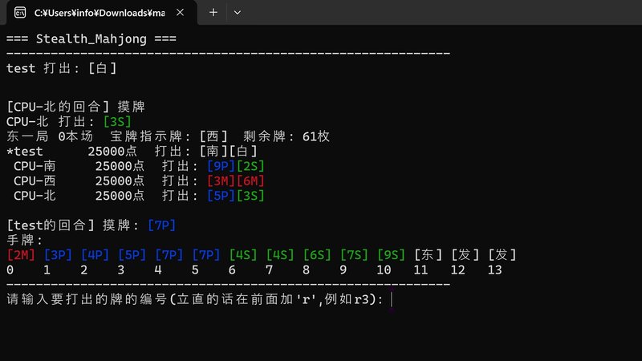Click hand tile [5P] above index 3
This screenshot has width=642, height=361.
(132, 255)
